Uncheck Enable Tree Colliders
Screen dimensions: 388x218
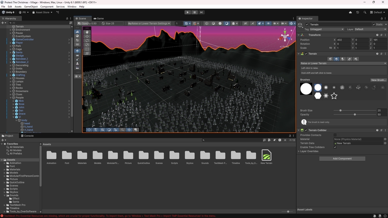coord(335,147)
